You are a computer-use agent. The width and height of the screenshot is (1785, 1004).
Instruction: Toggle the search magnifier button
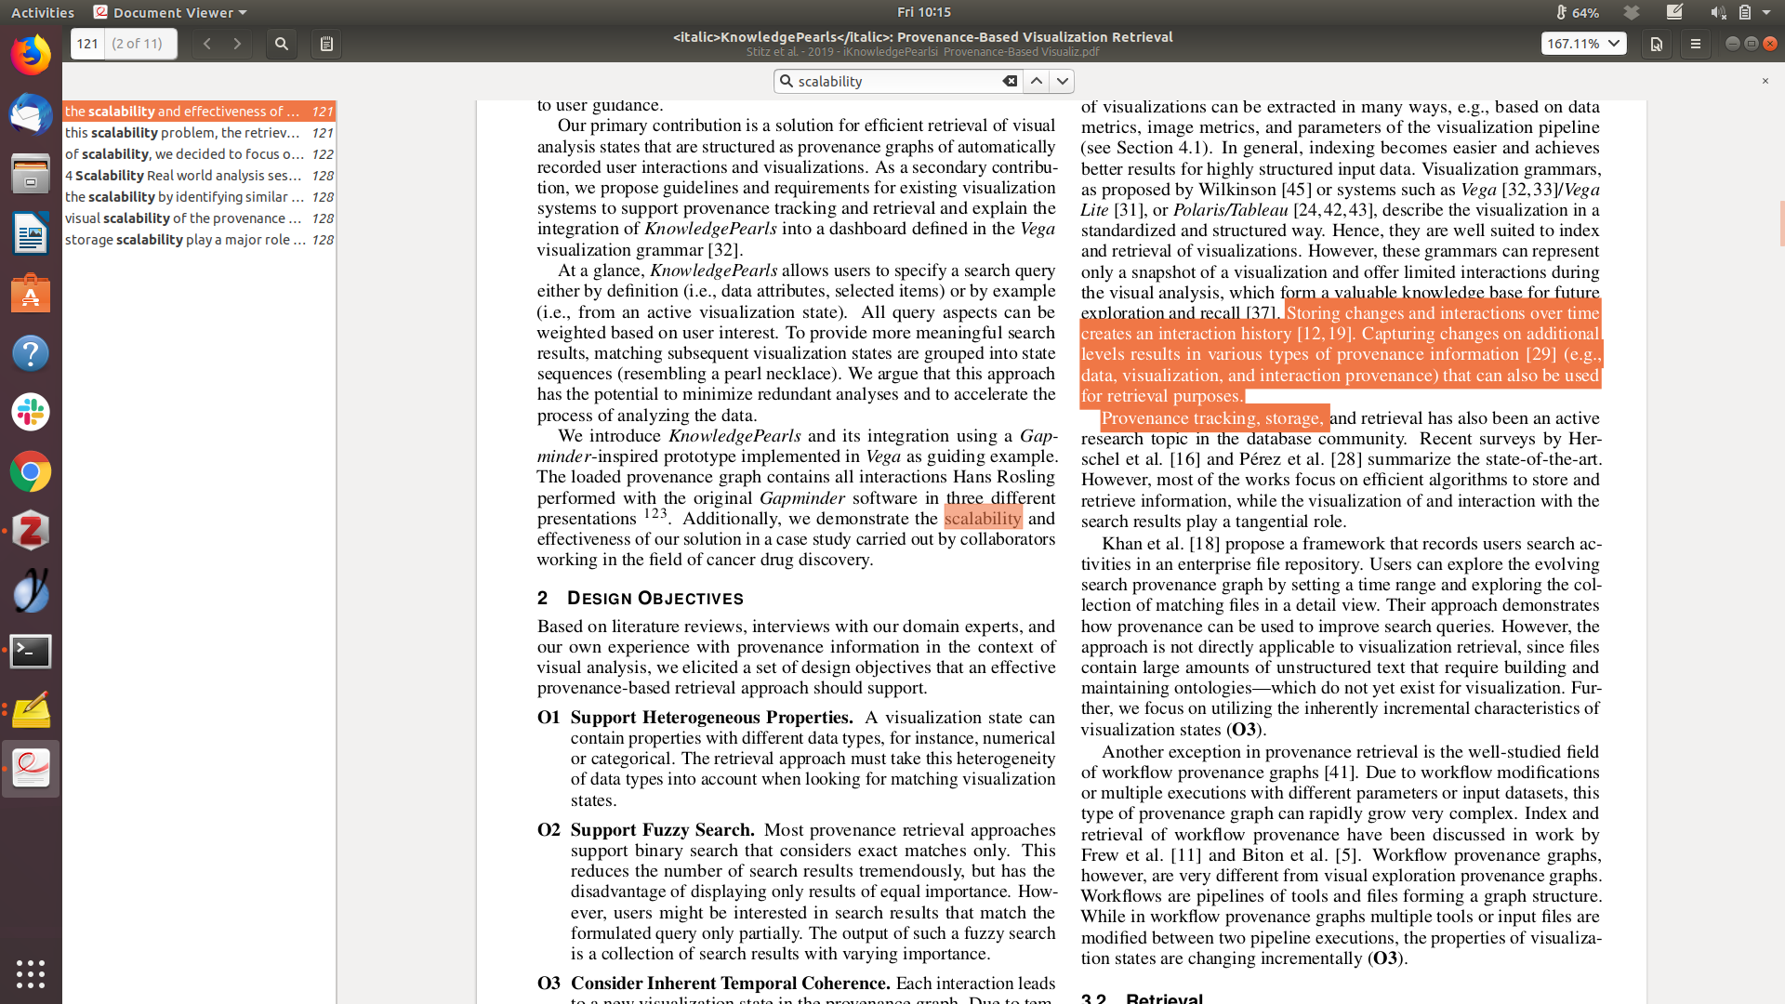(281, 44)
